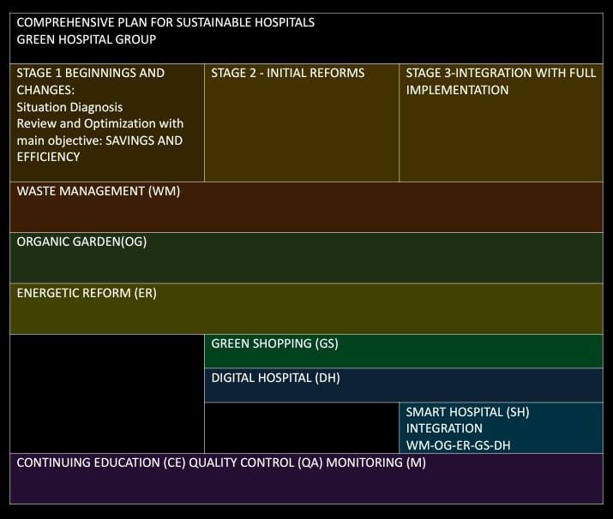The height and width of the screenshot is (519, 613).
Task: Select the Digital Hospital (DH) navy bar
Action: pyautogui.click(x=404, y=385)
